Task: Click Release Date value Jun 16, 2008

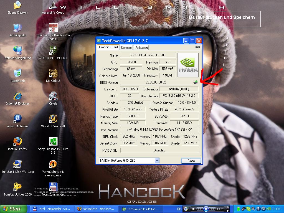Action: click(131, 75)
